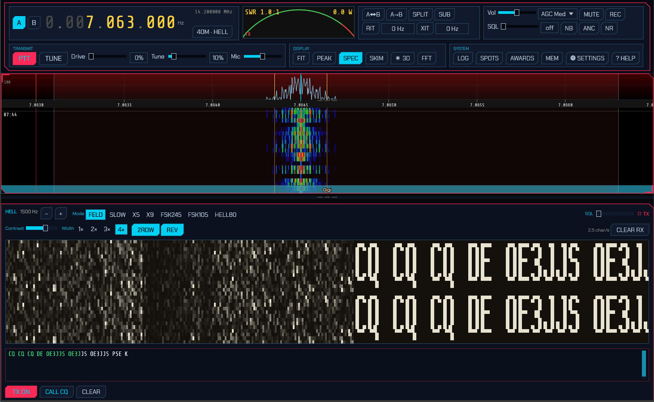Open the MEM memory panel

pos(552,58)
